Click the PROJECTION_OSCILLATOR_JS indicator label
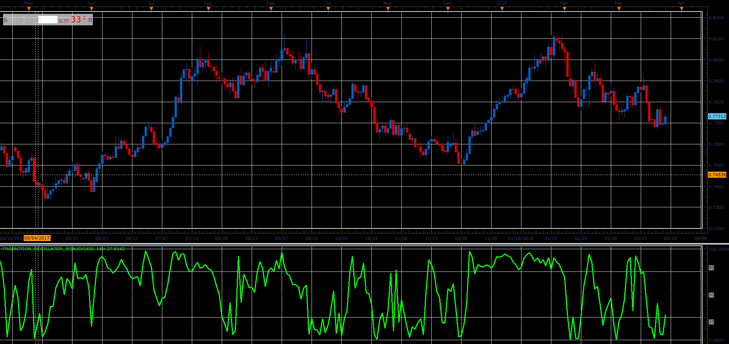Image resolution: width=729 pixels, height=344 pixels. (x=63, y=249)
